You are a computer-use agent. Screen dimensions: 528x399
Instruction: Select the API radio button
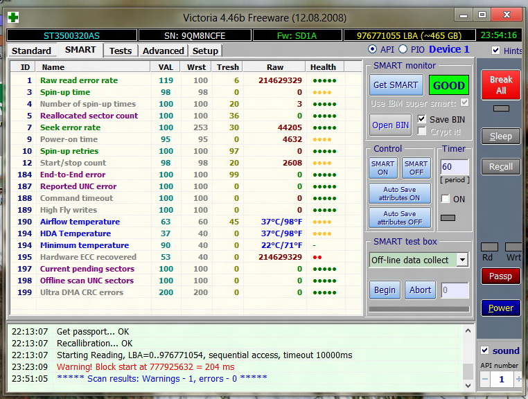pyautogui.click(x=372, y=49)
